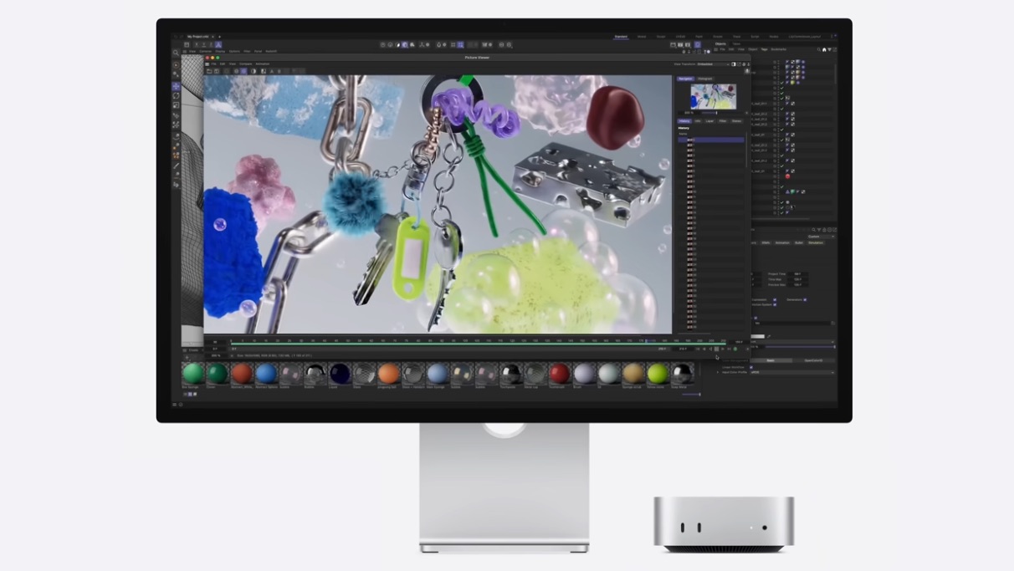This screenshot has height=571, width=1014.
Task: Toggle the Linear Workflow checkbox
Action: coord(751,367)
